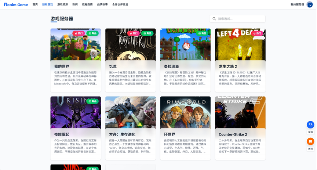The image size is (317, 170).
Task: Click the 夜族崛起 description text
Action: 76,146
